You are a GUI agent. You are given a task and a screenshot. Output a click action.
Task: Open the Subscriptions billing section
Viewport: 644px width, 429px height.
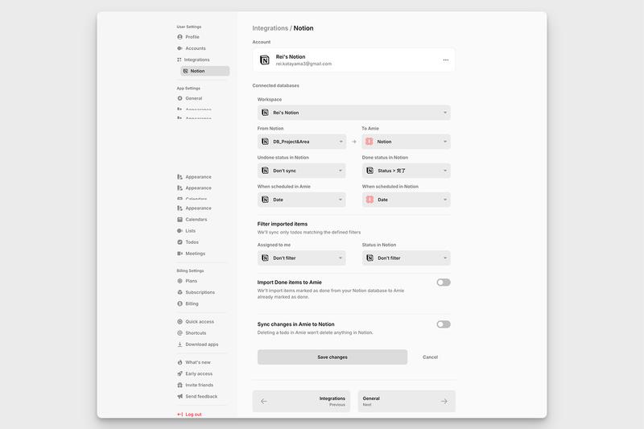[200, 292]
